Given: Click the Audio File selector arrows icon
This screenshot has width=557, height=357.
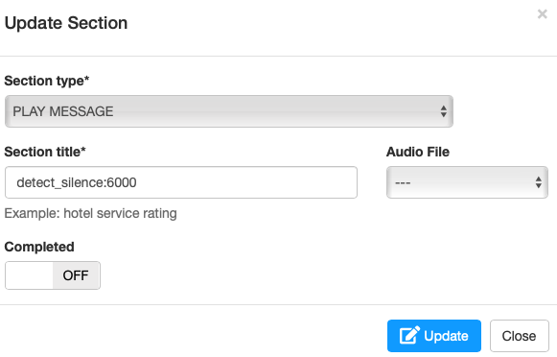Looking at the screenshot, I should pyautogui.click(x=539, y=182).
